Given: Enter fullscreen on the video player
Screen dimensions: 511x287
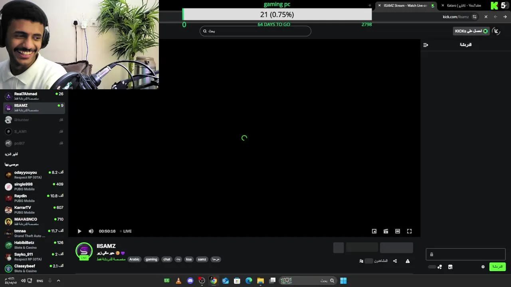Looking at the screenshot, I should pyautogui.click(x=409, y=231).
